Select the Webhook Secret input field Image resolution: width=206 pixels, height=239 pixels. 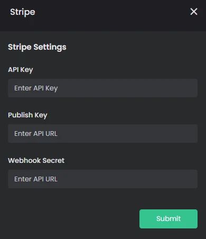tap(102, 179)
